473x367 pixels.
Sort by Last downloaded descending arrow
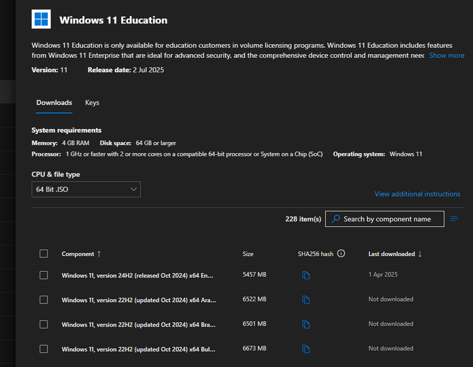tap(420, 254)
